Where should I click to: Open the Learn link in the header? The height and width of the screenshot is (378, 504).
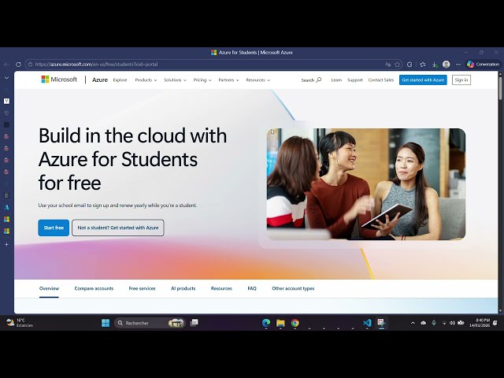coord(336,80)
